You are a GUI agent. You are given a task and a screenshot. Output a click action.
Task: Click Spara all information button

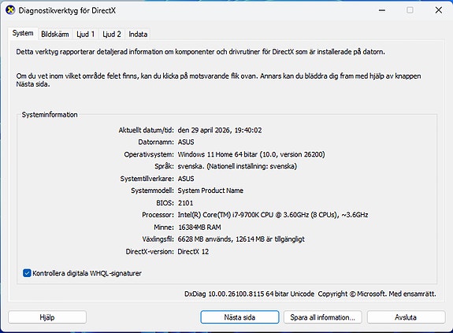[323, 317]
